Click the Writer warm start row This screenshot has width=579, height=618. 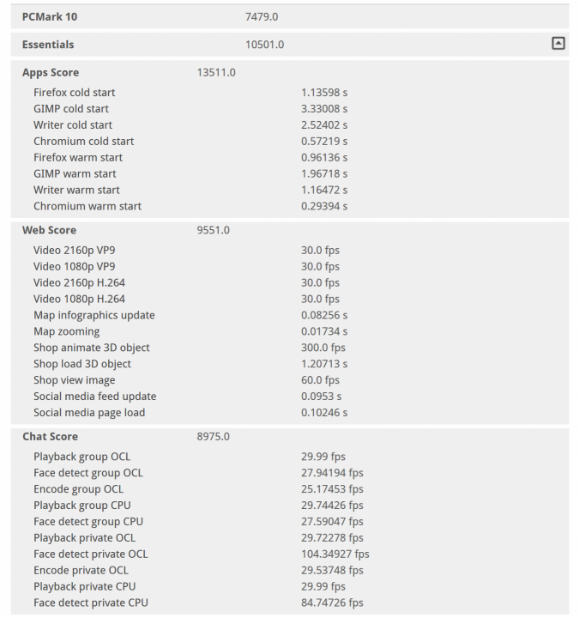pyautogui.click(x=76, y=190)
